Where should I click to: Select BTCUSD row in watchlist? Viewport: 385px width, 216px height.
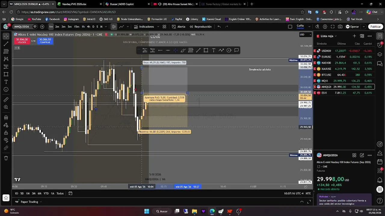tap(344, 75)
